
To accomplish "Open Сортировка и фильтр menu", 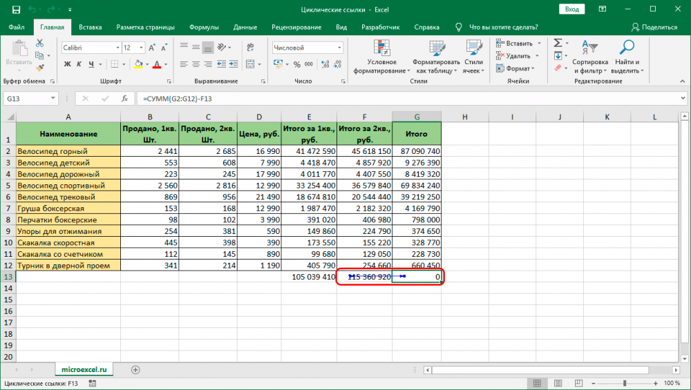I will 590,57.
